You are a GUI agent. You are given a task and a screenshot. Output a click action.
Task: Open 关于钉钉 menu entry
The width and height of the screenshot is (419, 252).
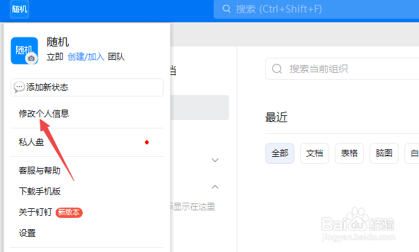pos(35,212)
